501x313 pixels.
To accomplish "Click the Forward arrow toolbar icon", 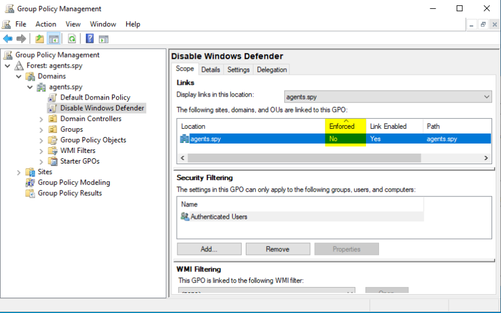I will (21, 39).
